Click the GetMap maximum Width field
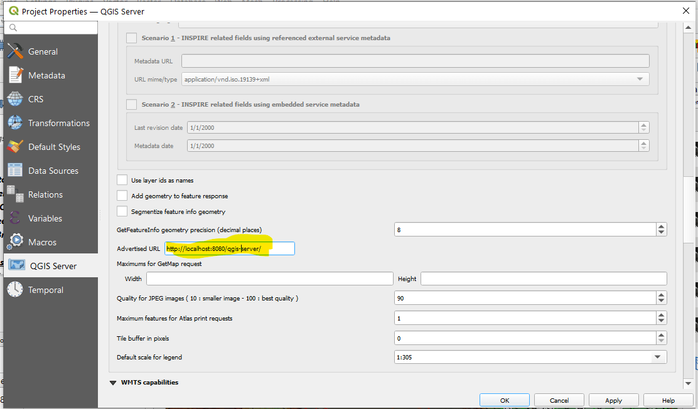The image size is (698, 409). 270,279
